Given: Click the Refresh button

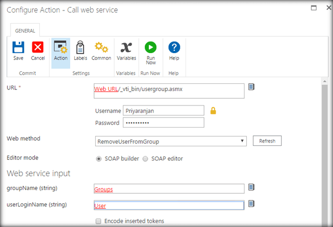Looking at the screenshot, I should coord(267,141).
